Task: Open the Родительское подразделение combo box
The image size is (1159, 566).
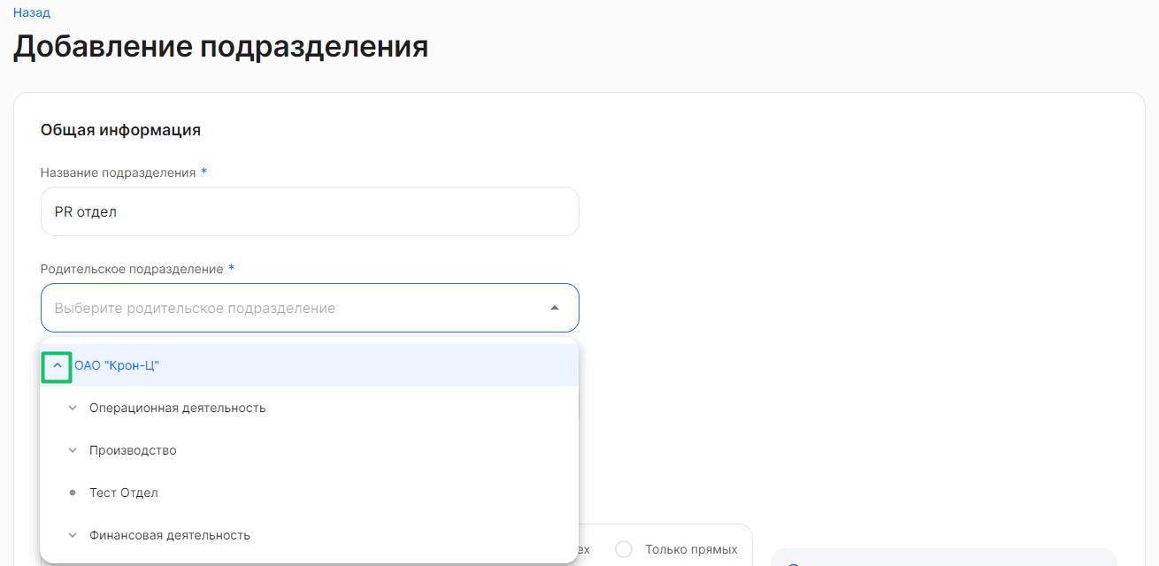Action: click(310, 308)
